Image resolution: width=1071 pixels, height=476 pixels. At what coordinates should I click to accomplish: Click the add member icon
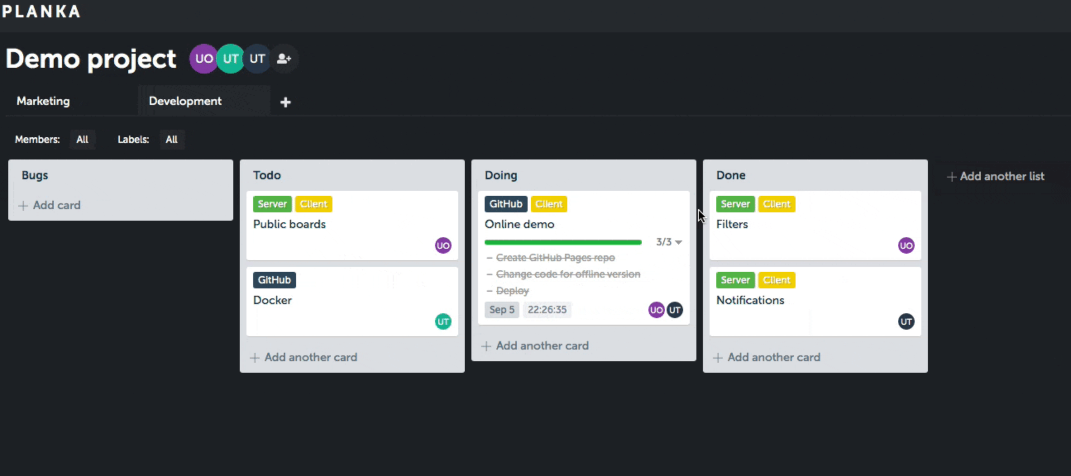tap(284, 59)
